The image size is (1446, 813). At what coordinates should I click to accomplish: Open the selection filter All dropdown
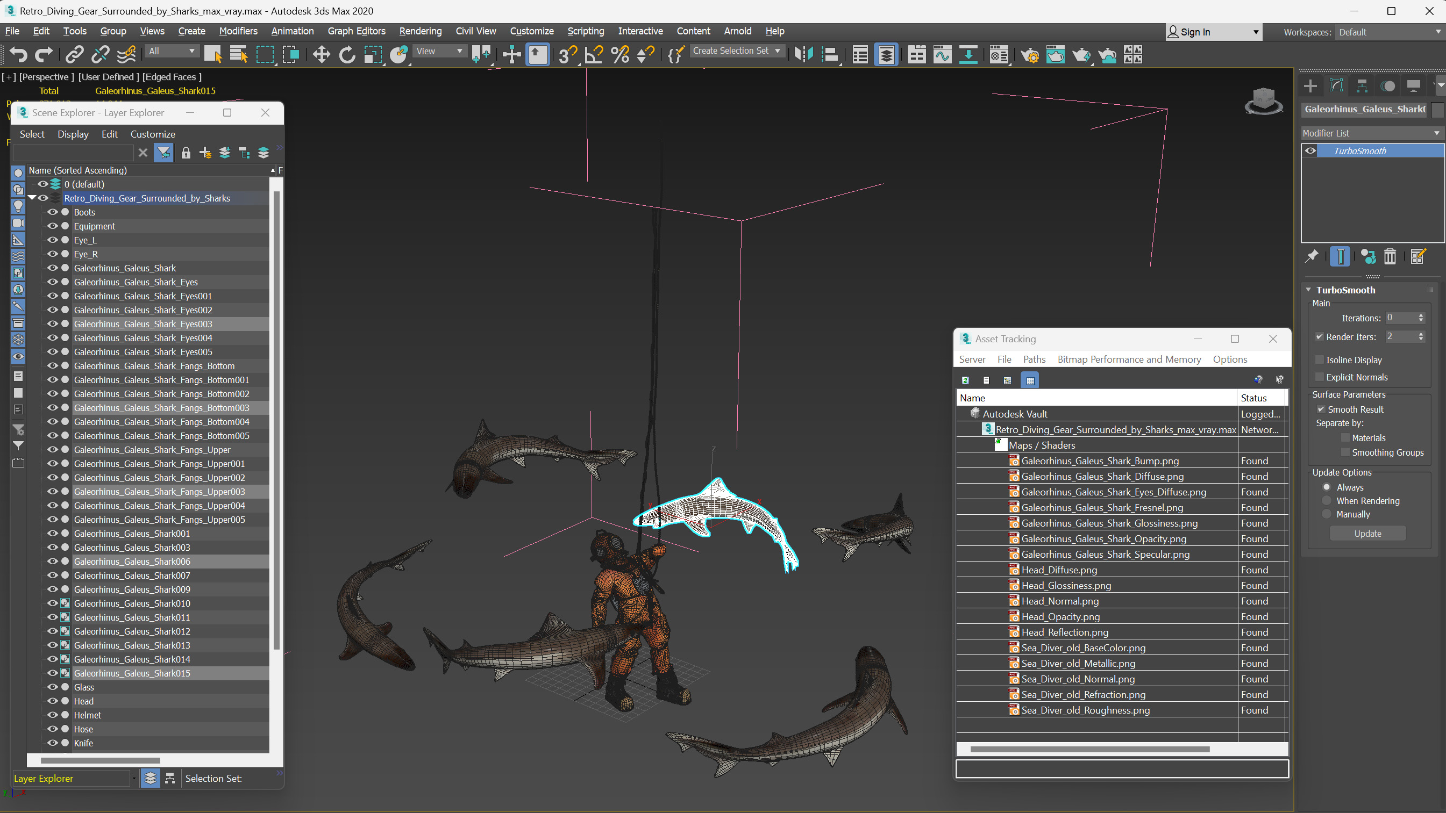[171, 51]
